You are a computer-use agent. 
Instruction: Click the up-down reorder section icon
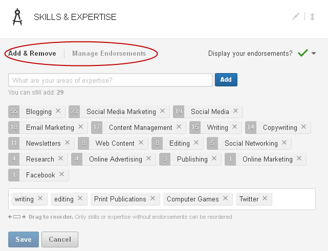tap(312, 17)
